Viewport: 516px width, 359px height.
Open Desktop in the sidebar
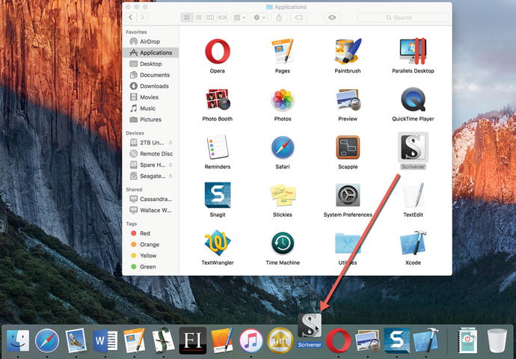point(151,64)
